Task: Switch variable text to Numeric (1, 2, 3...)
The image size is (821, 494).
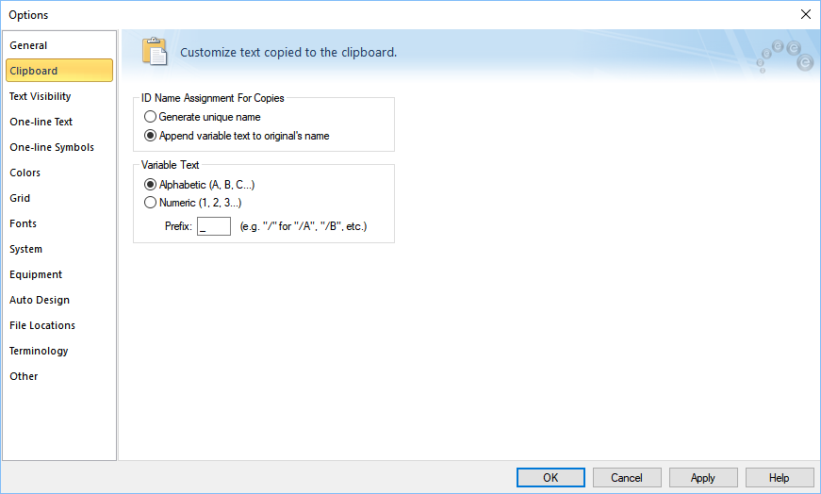Action: [x=150, y=203]
